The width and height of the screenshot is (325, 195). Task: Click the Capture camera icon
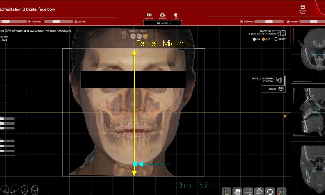pos(149,15)
